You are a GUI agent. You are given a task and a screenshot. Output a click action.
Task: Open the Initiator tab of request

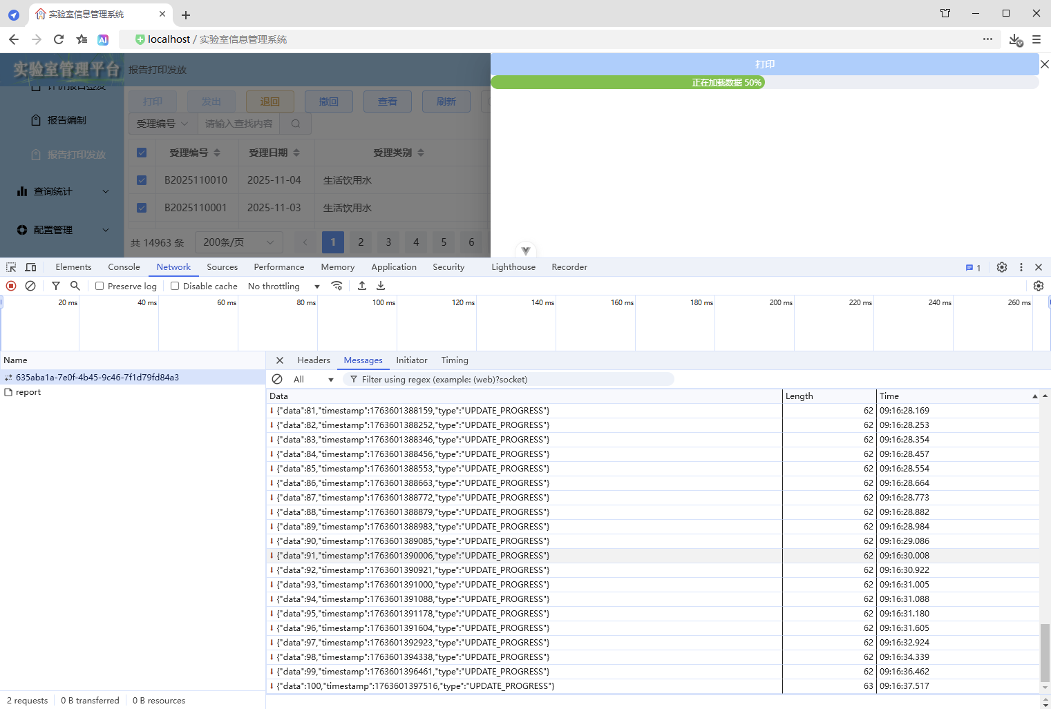pyautogui.click(x=412, y=360)
